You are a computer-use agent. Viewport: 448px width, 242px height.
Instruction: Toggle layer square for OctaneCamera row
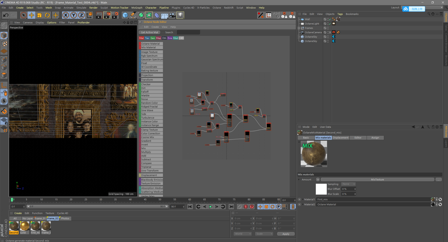(x=325, y=33)
